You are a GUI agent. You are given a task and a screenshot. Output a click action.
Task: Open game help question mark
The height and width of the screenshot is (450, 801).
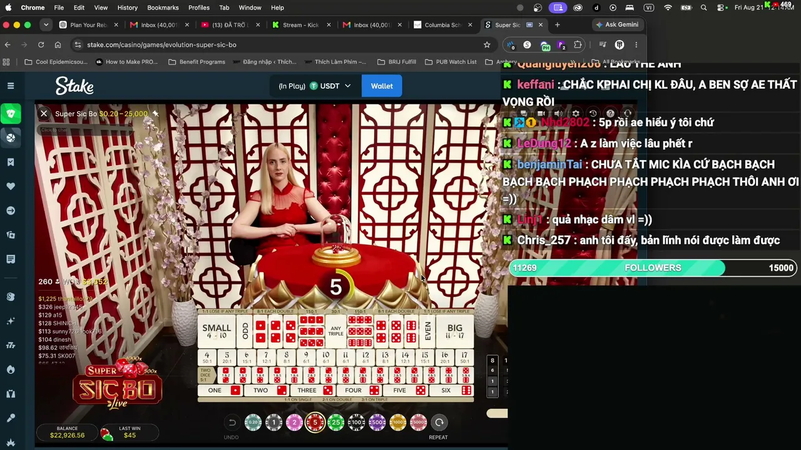(x=611, y=114)
